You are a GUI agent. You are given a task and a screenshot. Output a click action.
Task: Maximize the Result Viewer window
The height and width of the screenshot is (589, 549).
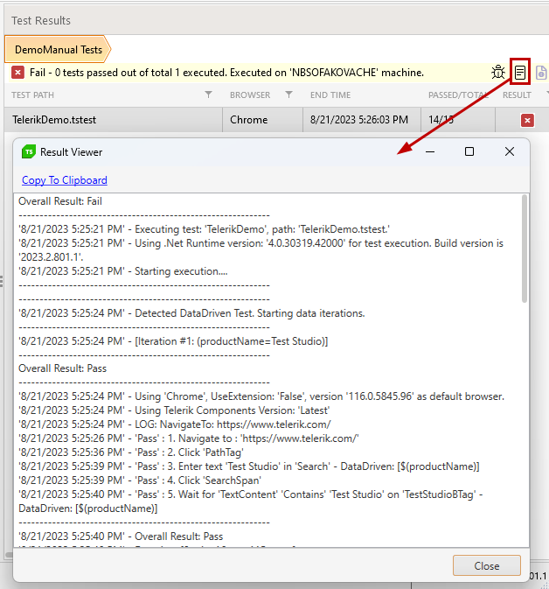[469, 151]
